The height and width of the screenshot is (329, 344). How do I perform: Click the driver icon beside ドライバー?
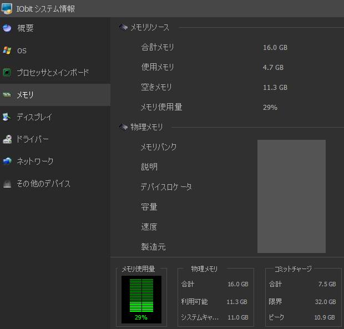point(7,139)
